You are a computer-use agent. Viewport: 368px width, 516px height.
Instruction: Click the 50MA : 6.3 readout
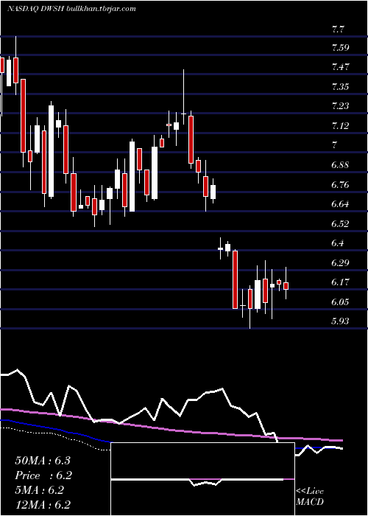tap(43, 461)
